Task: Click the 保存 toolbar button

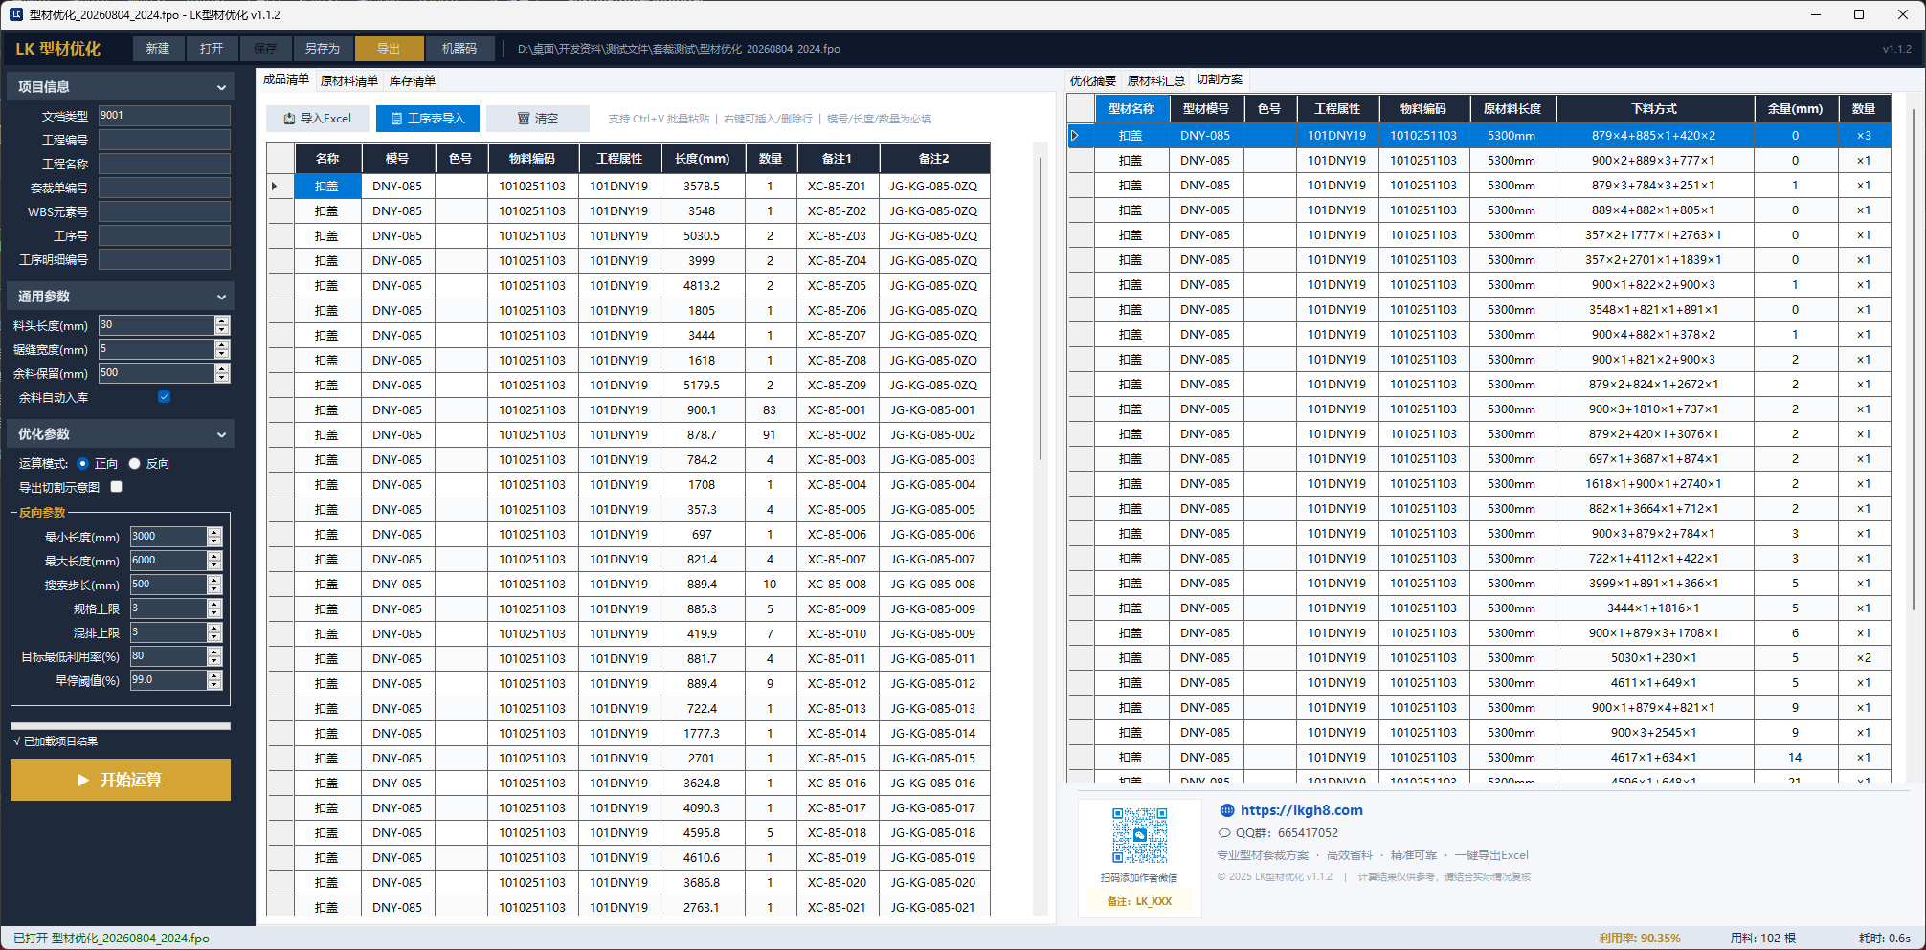Action: 265,49
